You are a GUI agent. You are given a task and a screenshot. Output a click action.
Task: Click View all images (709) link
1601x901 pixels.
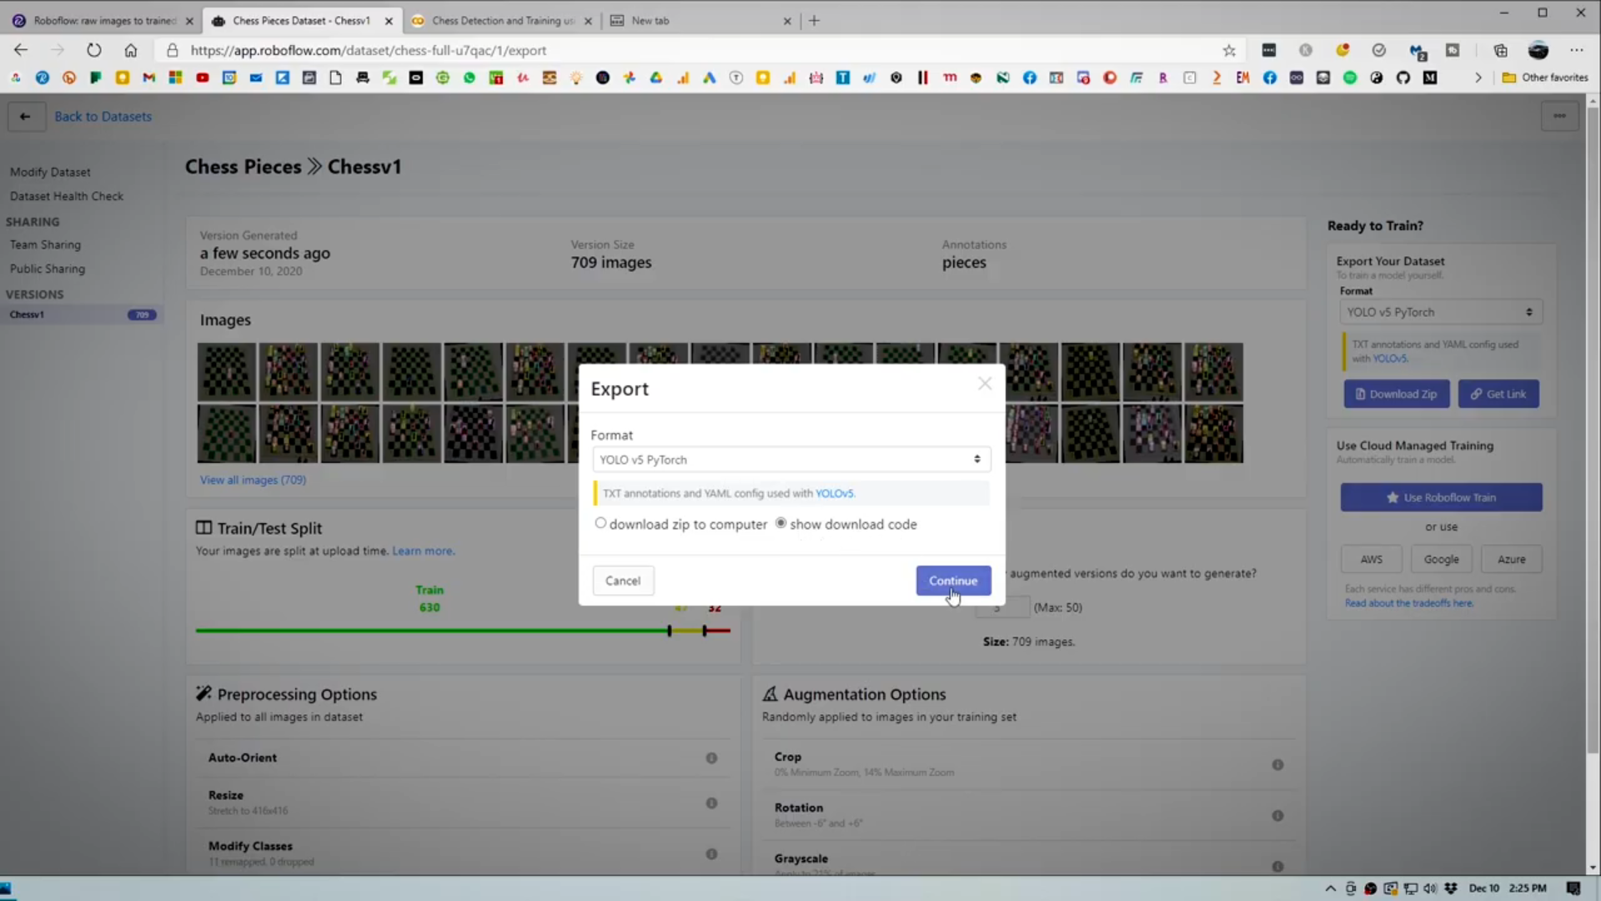coord(253,480)
